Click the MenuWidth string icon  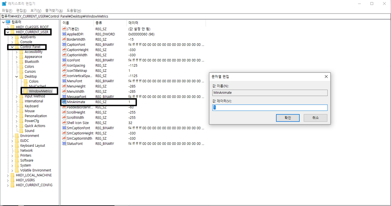click(x=64, y=91)
